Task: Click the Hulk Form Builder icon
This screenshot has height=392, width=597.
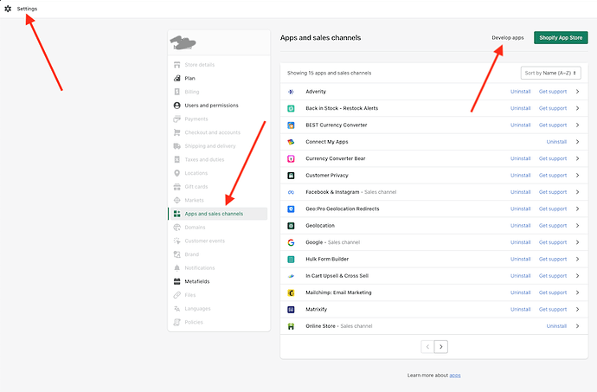Action: tap(291, 260)
